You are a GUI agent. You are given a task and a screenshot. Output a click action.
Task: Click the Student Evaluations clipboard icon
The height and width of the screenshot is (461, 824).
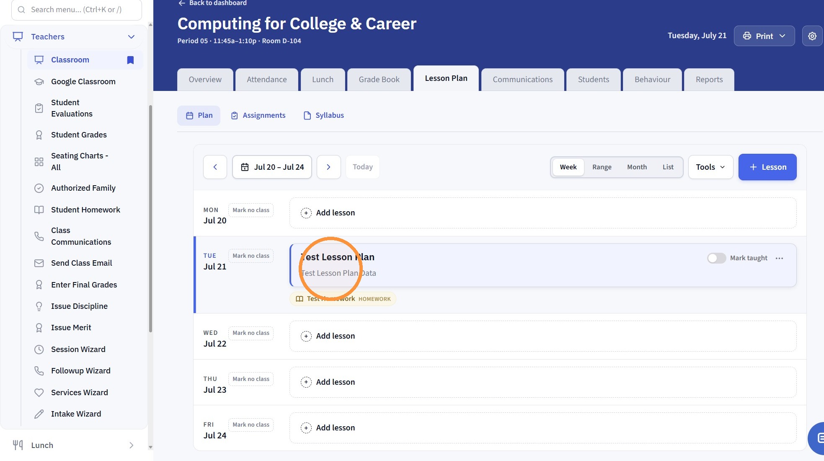(39, 108)
